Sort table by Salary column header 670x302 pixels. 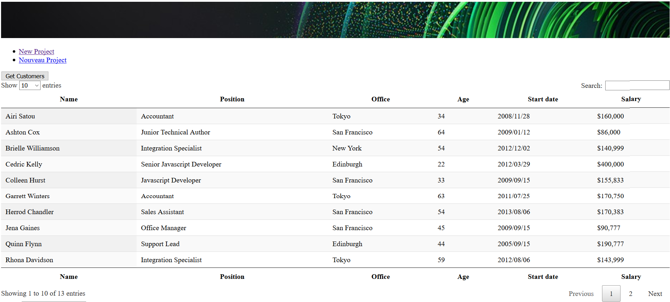(631, 99)
